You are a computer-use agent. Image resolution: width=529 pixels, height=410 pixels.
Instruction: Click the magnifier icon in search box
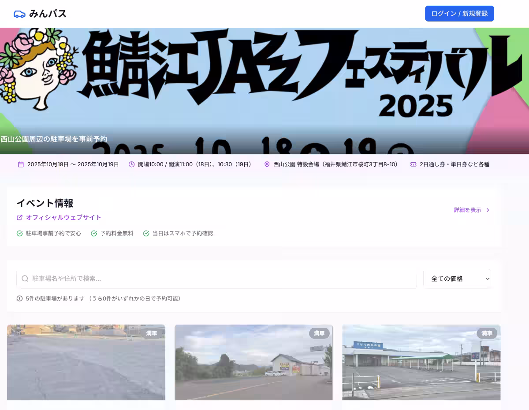tap(25, 278)
